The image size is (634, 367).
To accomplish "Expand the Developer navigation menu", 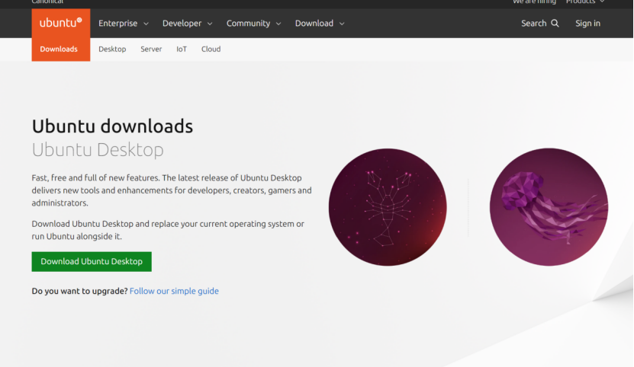I will pyautogui.click(x=187, y=24).
